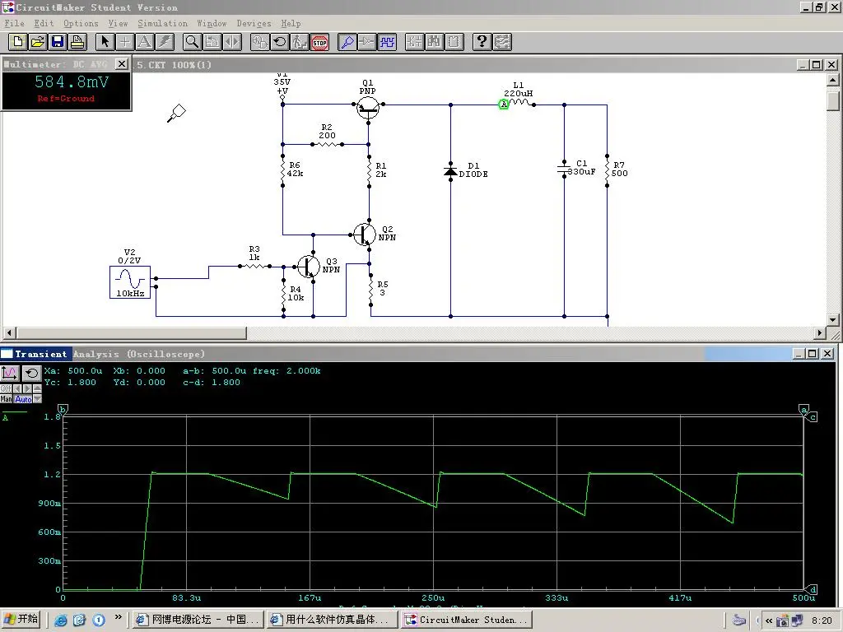Click the oscilloscope cursor marker d

(x=812, y=589)
